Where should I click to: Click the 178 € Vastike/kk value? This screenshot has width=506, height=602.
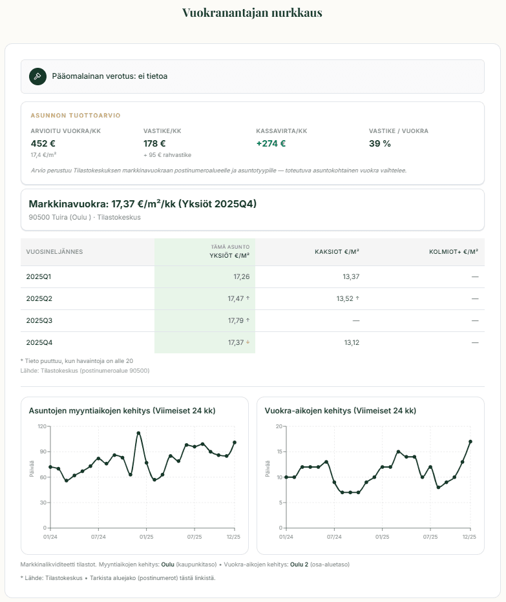(x=154, y=143)
